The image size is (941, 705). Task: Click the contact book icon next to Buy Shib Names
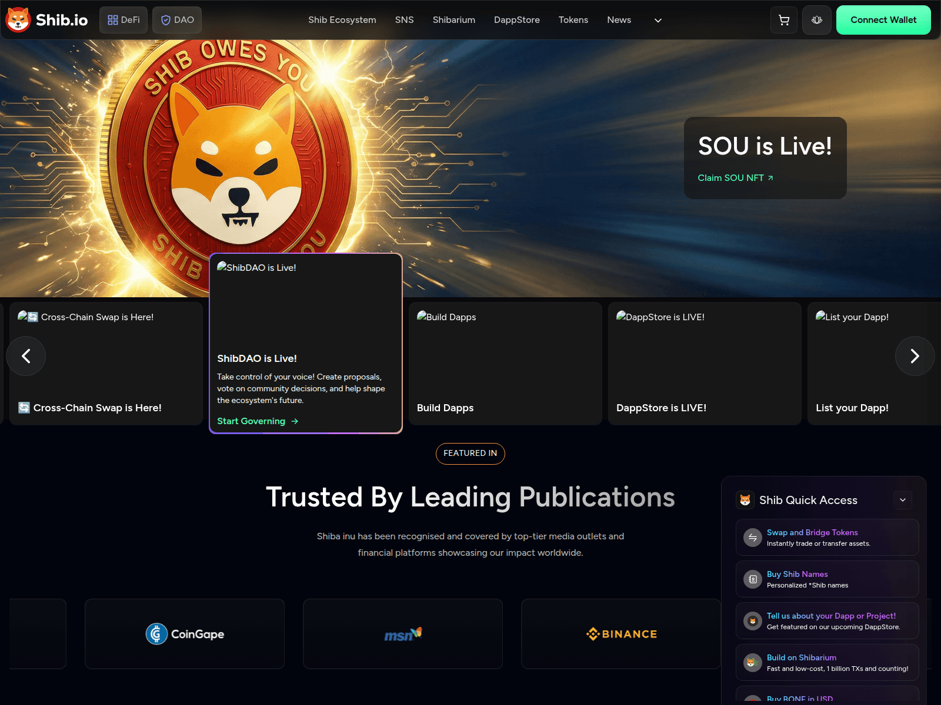tap(752, 579)
